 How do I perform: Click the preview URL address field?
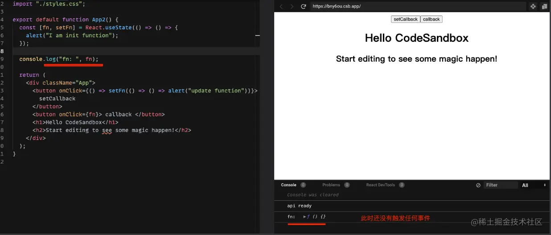tap(418, 7)
